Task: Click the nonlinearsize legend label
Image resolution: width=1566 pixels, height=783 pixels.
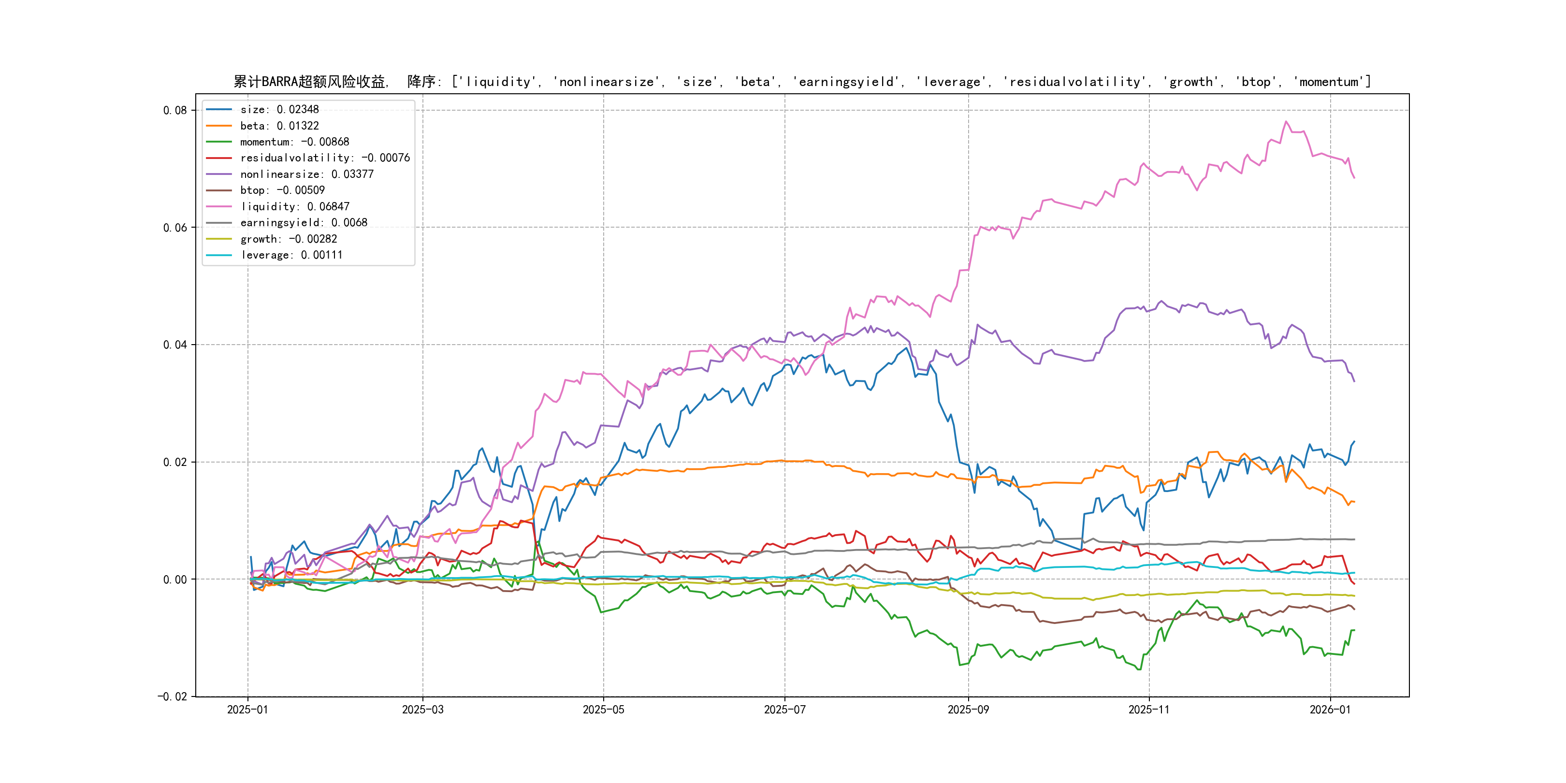Action: 306,174
